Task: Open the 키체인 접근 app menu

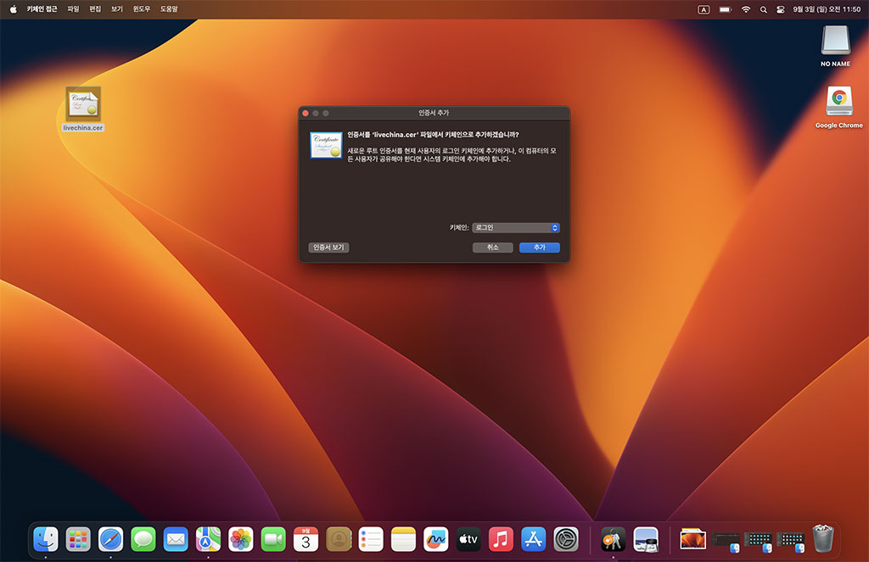Action: point(42,8)
